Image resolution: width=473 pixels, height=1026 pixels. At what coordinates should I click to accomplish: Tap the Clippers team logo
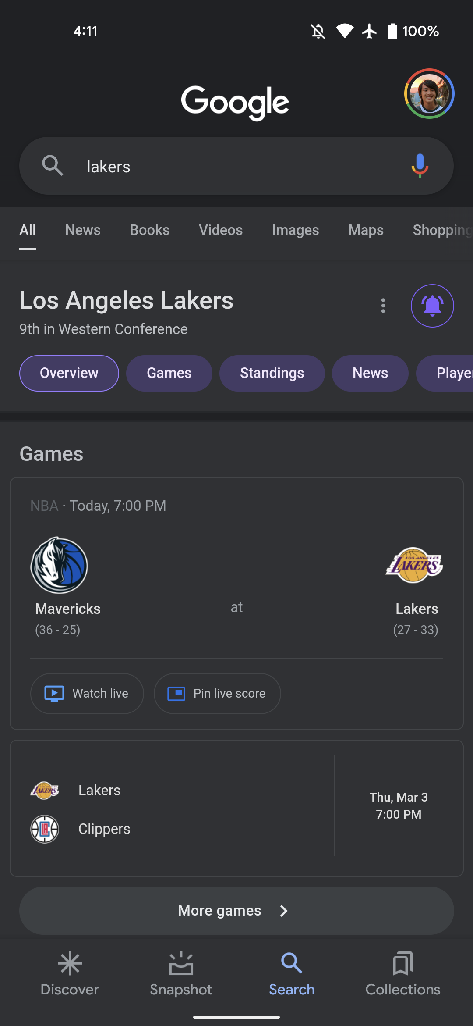pos(45,829)
